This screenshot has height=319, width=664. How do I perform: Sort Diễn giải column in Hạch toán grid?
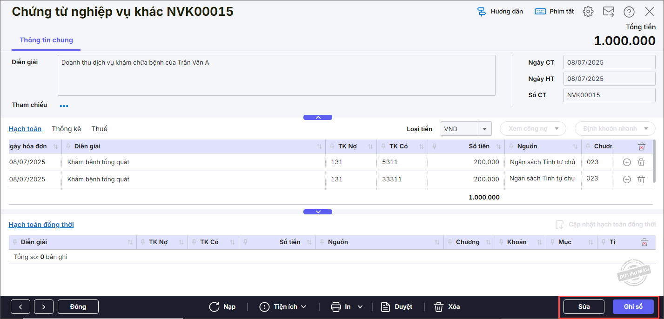click(x=319, y=146)
